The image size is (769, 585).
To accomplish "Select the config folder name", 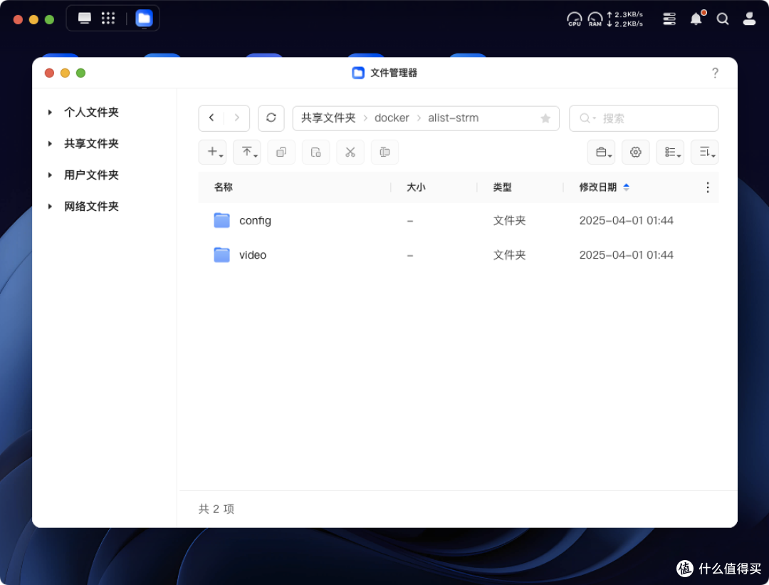I will [x=255, y=221].
